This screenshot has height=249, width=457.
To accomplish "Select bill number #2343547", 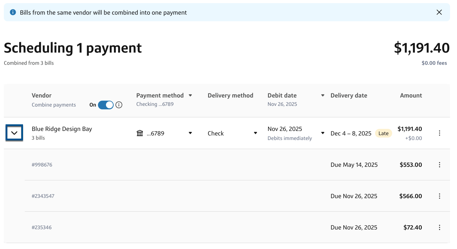I will [43, 196].
